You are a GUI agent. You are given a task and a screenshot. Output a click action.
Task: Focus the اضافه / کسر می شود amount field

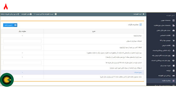(22, 47)
